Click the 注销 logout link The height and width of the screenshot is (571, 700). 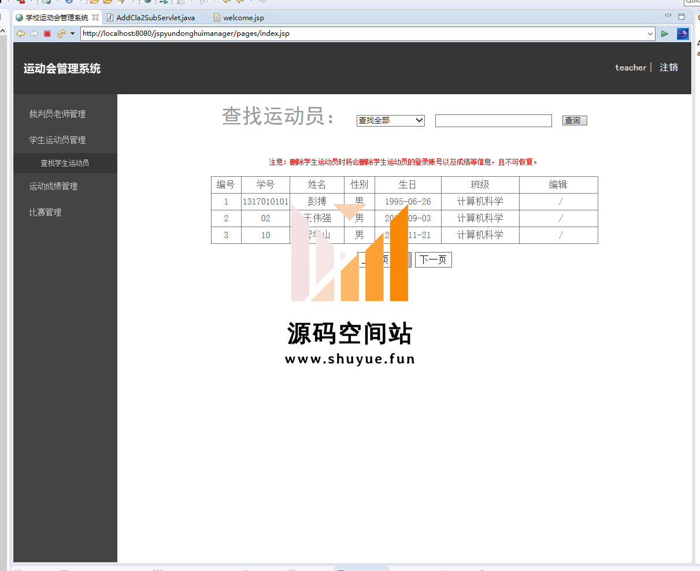tap(669, 68)
